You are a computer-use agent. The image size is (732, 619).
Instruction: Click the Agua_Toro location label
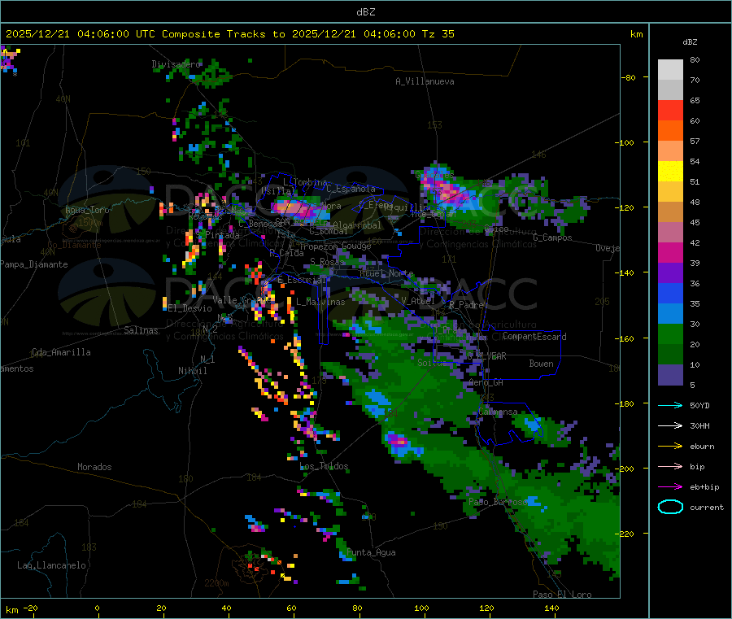(87, 210)
